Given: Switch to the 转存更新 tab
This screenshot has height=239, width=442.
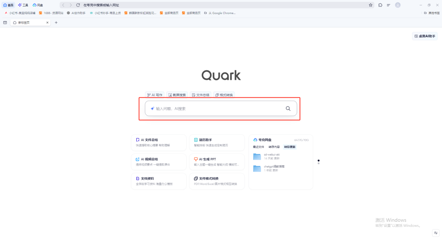Looking at the screenshot, I should pyautogui.click(x=290, y=147).
